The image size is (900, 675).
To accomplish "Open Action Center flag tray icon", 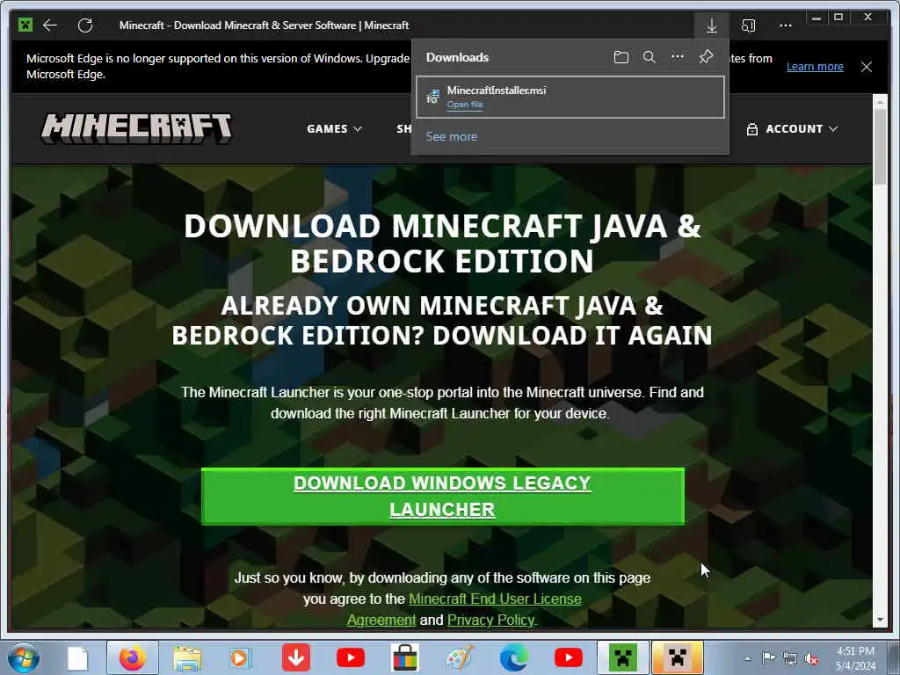I will click(768, 658).
